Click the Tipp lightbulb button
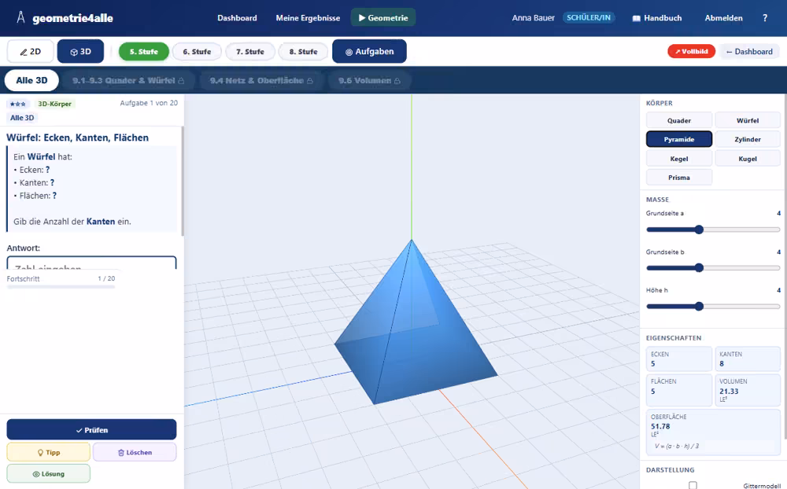This screenshot has height=489, width=787. 48,452
